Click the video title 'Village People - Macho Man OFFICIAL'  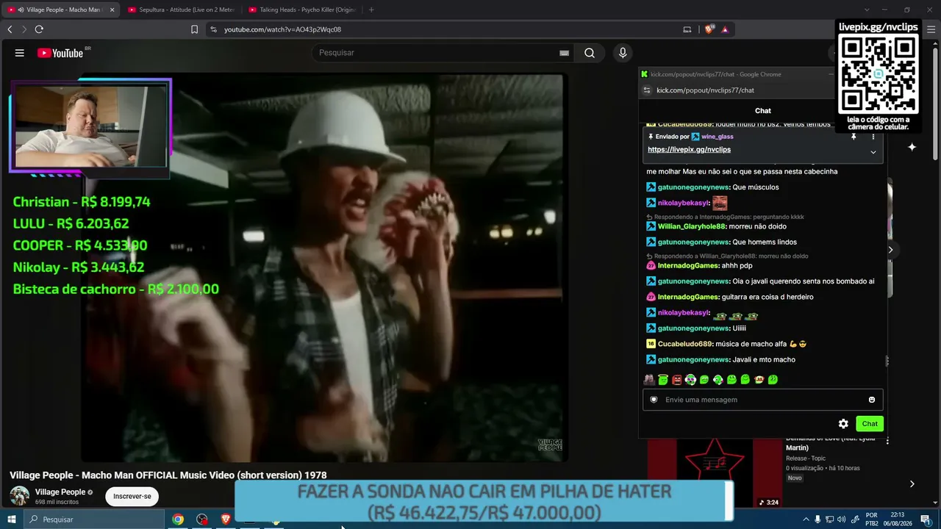coord(168,475)
